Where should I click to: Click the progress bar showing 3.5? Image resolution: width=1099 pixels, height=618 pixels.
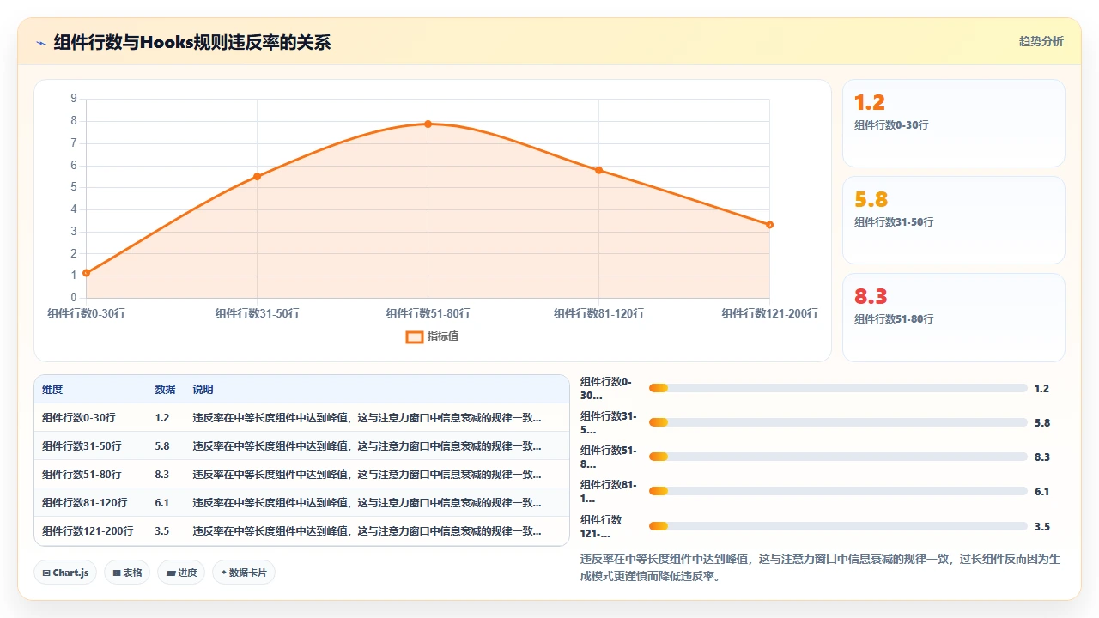(838, 526)
